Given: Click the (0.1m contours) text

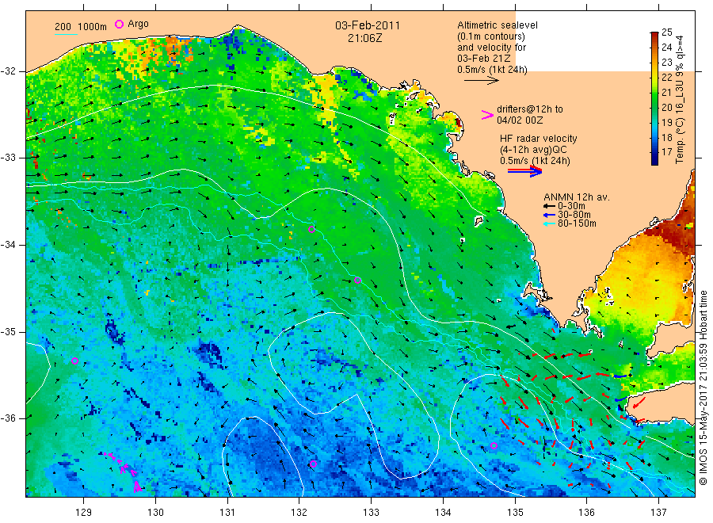Looking at the screenshot, I should click(x=491, y=36).
